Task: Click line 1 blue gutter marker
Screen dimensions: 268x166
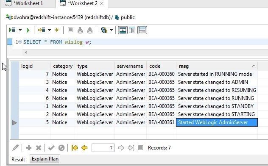Action: point(10,42)
